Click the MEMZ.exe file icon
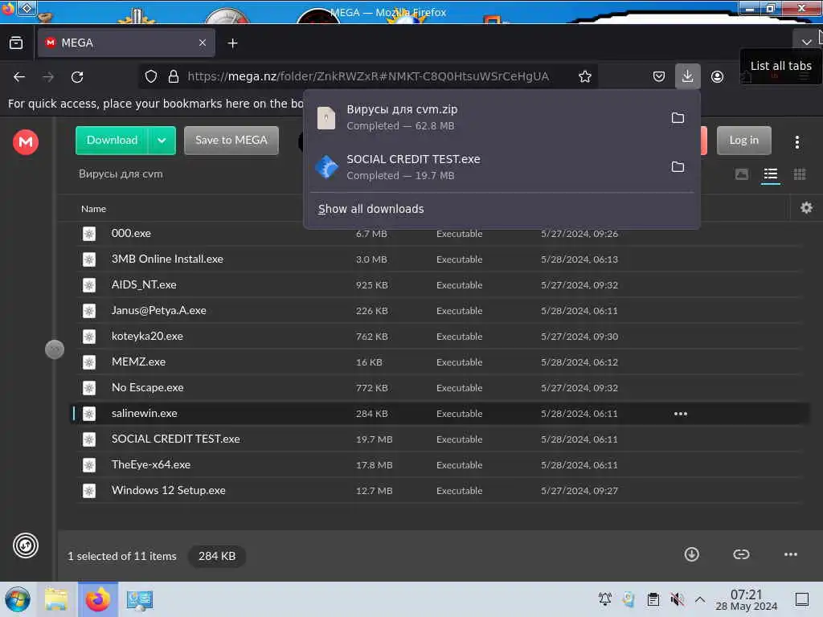Viewport: 823px width, 617px height. click(x=89, y=362)
